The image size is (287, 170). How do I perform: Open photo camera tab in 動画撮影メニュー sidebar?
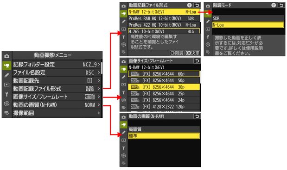click(x=7, y=56)
